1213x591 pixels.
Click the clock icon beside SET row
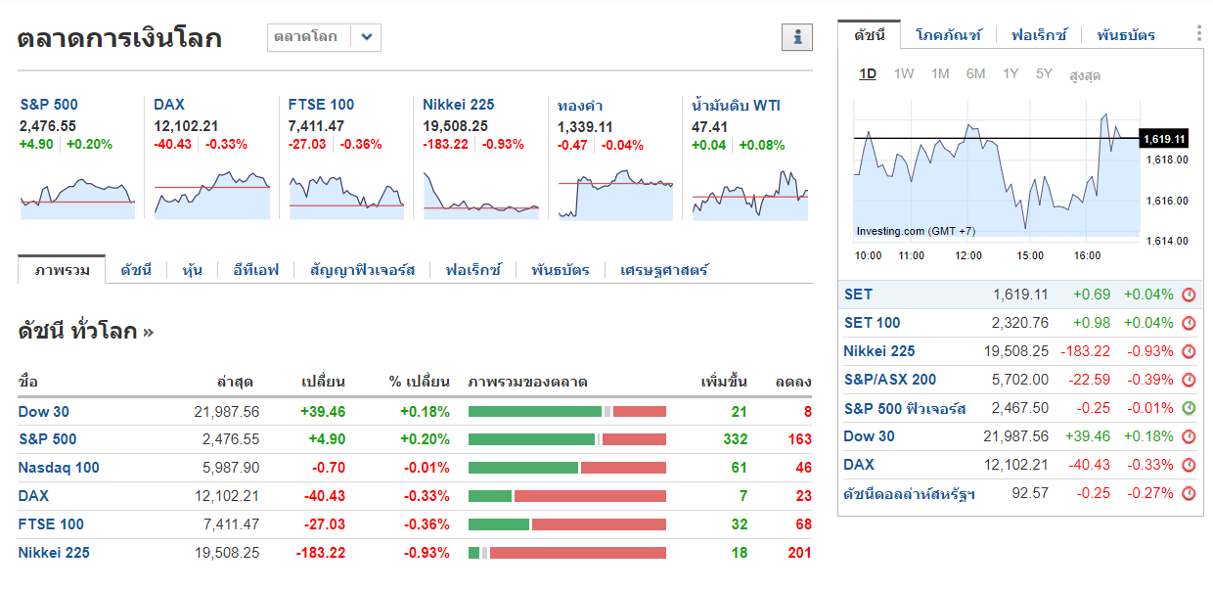1189,295
